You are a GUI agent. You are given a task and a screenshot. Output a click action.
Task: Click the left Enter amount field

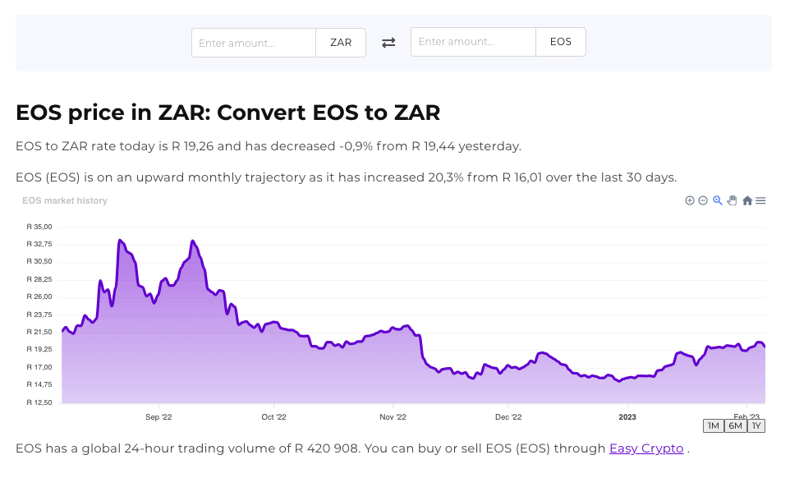pos(253,42)
